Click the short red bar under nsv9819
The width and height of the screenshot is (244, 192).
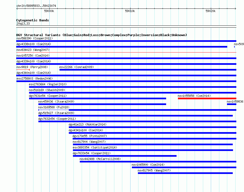23,70
